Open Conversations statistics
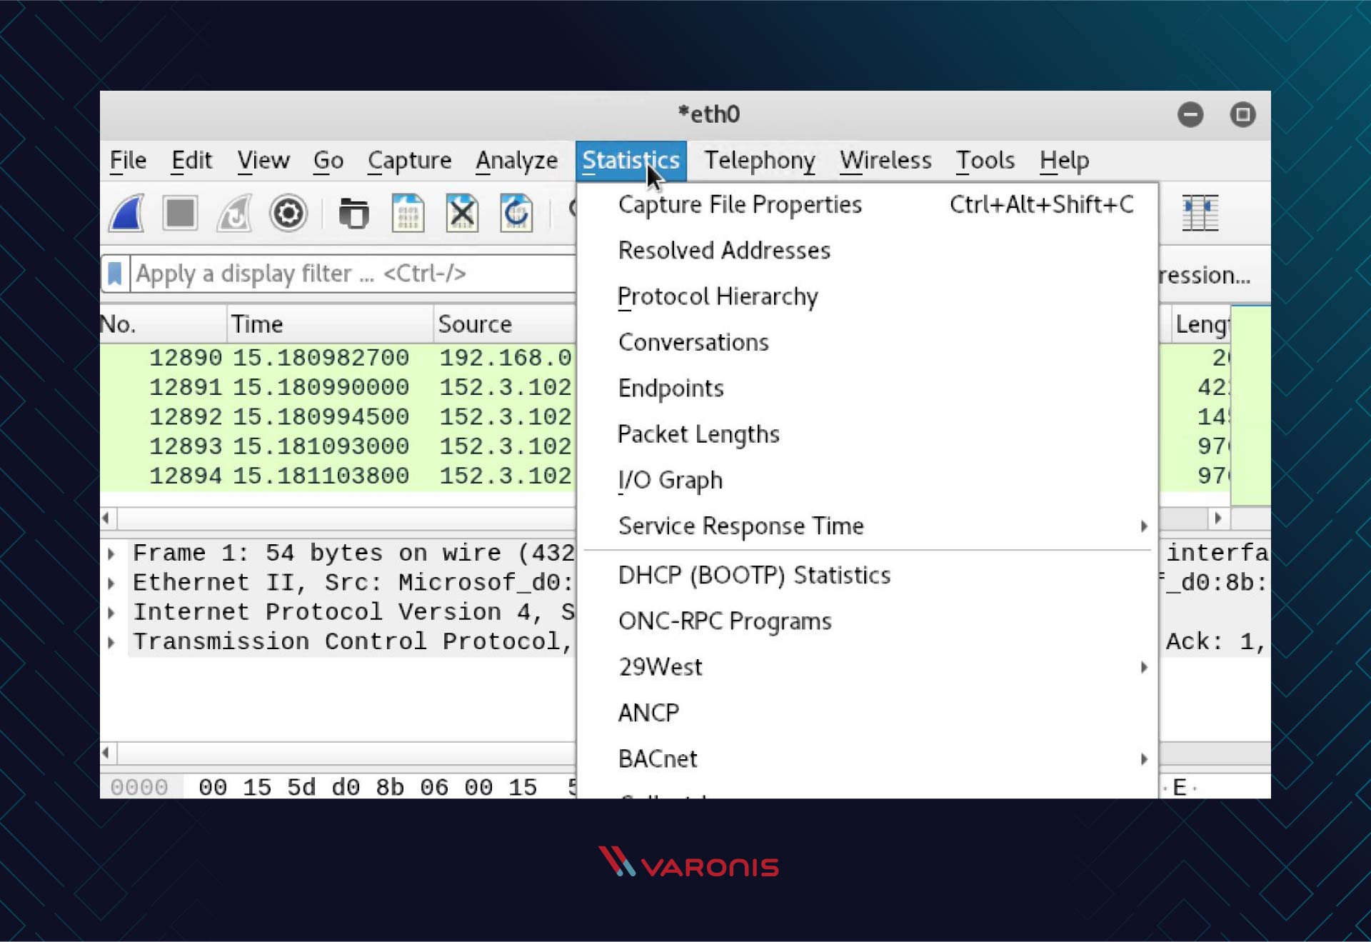Screen dimensions: 1371x942 tap(868, 342)
